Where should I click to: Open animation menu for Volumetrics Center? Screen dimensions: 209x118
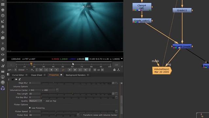tap(57, 90)
